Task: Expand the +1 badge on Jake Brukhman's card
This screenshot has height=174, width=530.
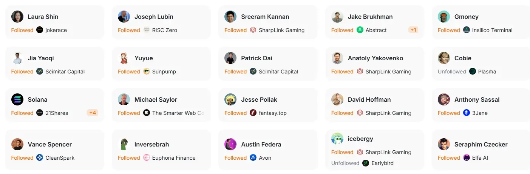Action: click(413, 30)
